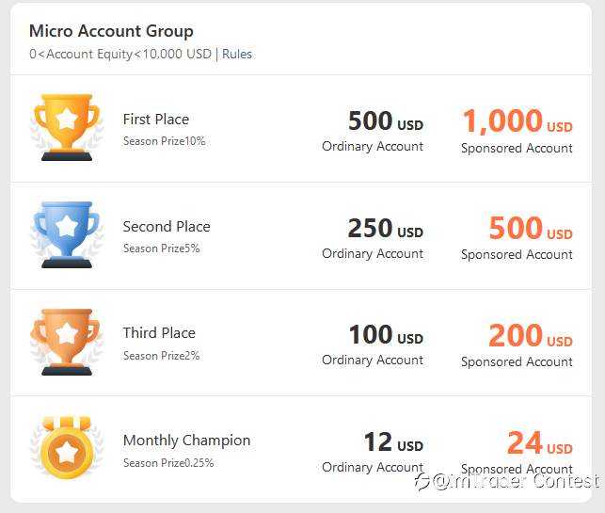Image resolution: width=605 pixels, height=513 pixels.
Task: Click the 12 USD Ordinary Account prize
Action: (x=373, y=452)
